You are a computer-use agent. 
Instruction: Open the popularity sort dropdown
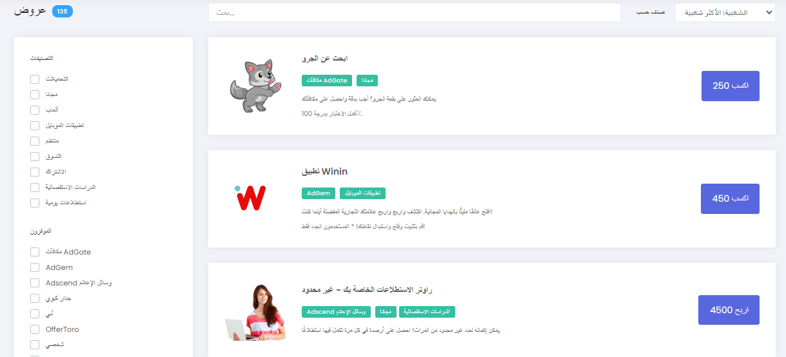point(725,12)
